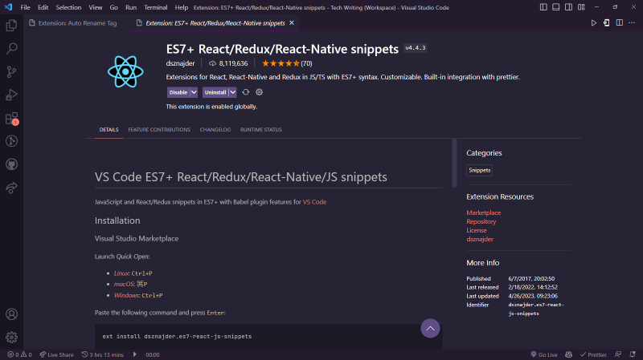Open Customize Layout icon in title bar
The height and width of the screenshot is (360, 643).
tap(581, 7)
